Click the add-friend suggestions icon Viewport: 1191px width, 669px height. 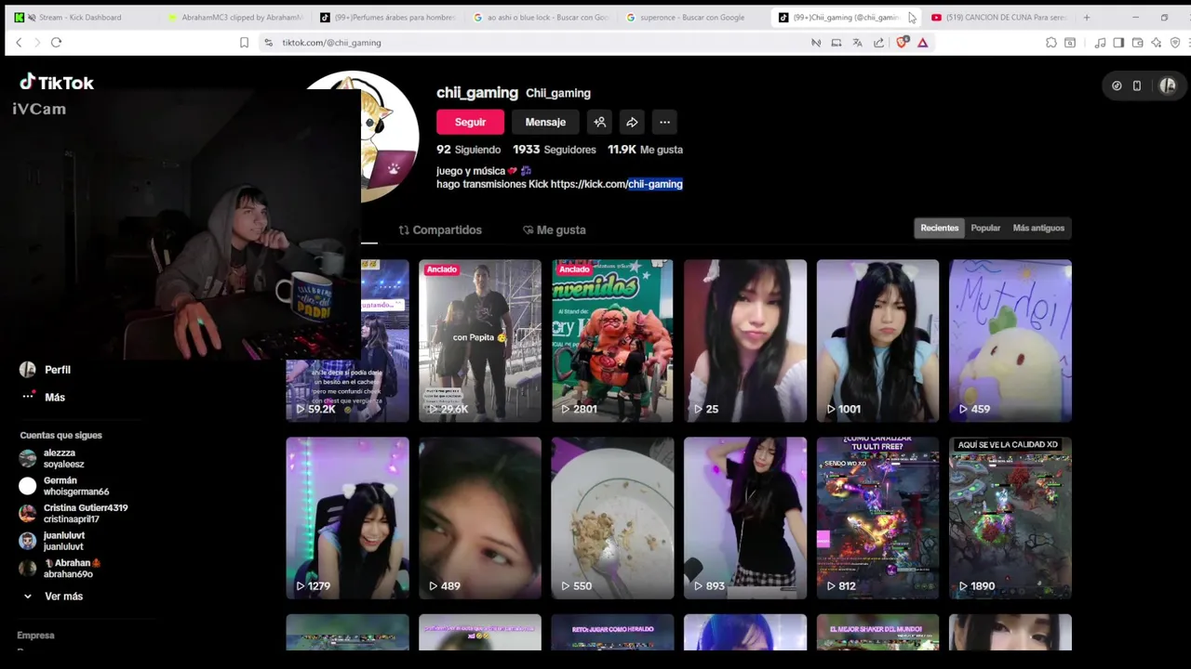[x=600, y=122]
